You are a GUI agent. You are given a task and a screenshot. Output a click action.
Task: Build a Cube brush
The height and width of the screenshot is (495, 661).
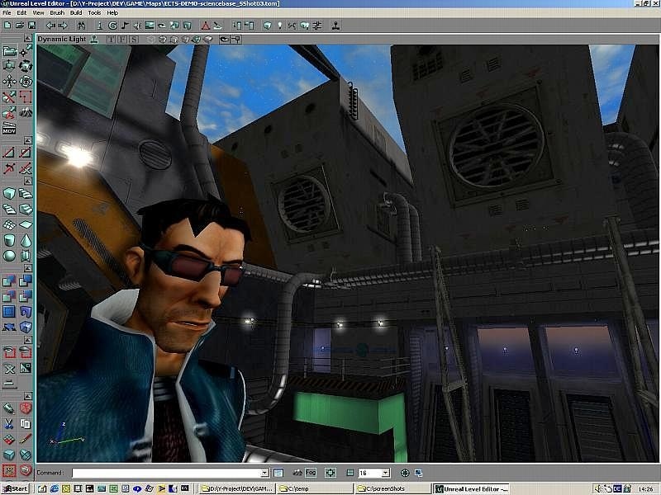pos(9,194)
